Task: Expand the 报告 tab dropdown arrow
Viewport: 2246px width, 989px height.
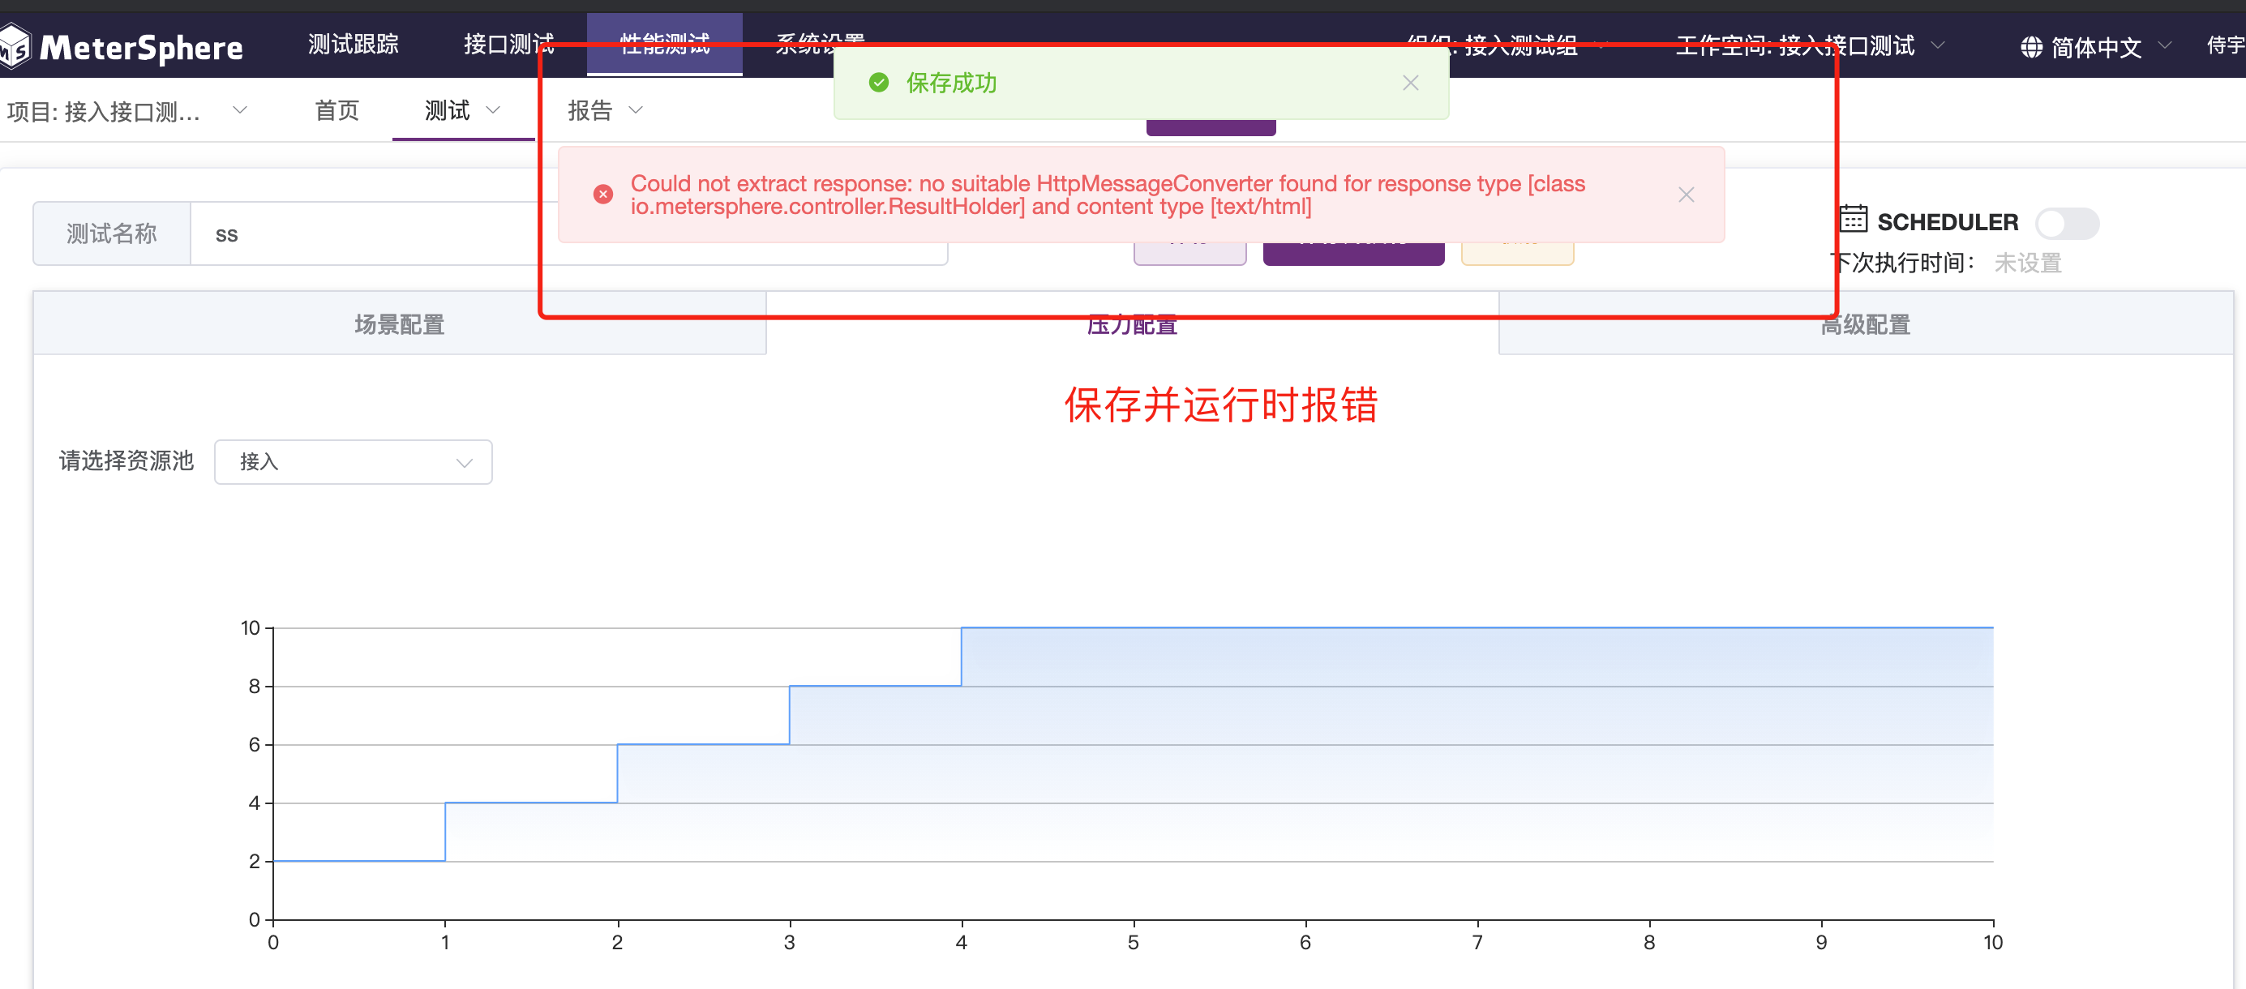Action: coord(637,111)
